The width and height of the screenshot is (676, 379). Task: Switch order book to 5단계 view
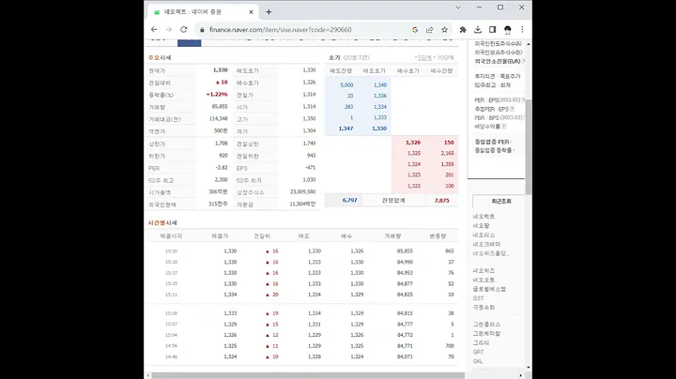coord(424,58)
